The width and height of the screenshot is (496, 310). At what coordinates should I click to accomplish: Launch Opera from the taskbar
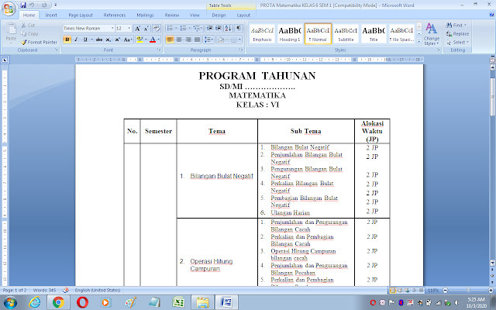pos(82,302)
